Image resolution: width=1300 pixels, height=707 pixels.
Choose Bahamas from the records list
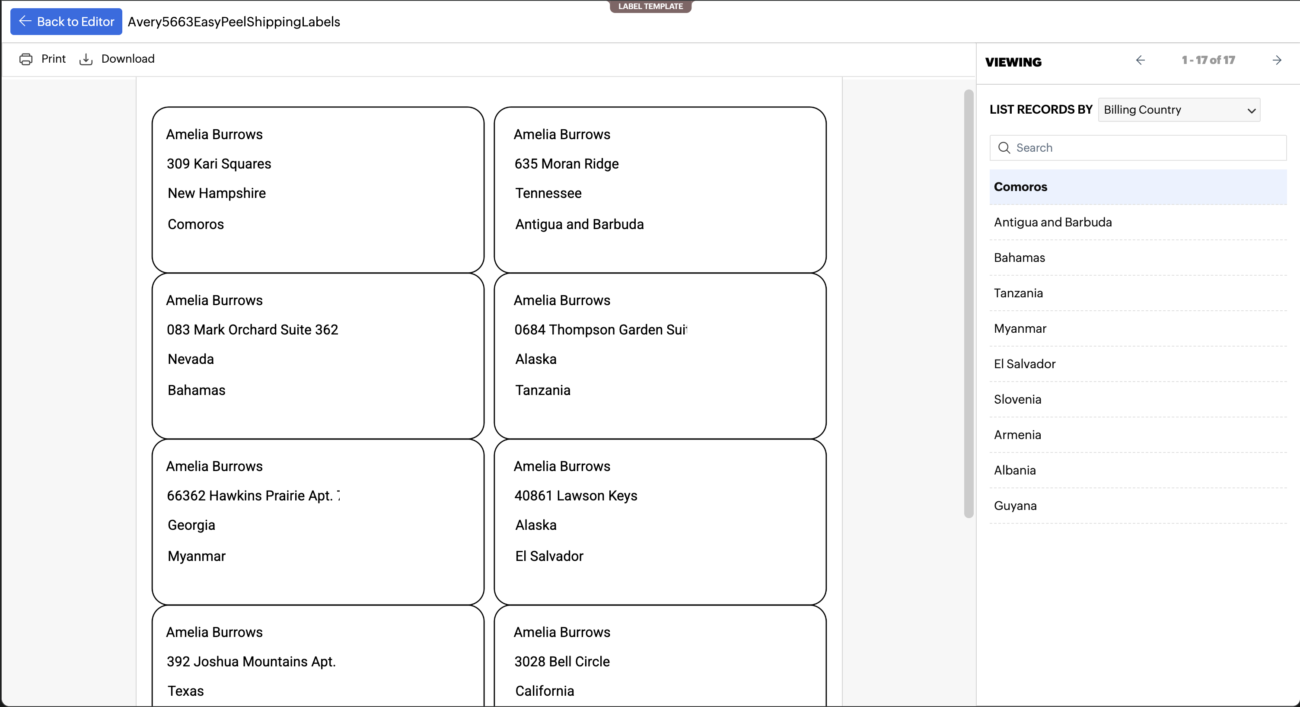pos(1020,258)
